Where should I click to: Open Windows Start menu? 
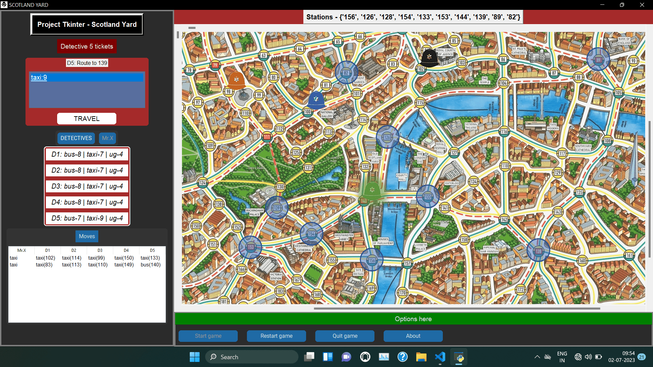point(195,357)
